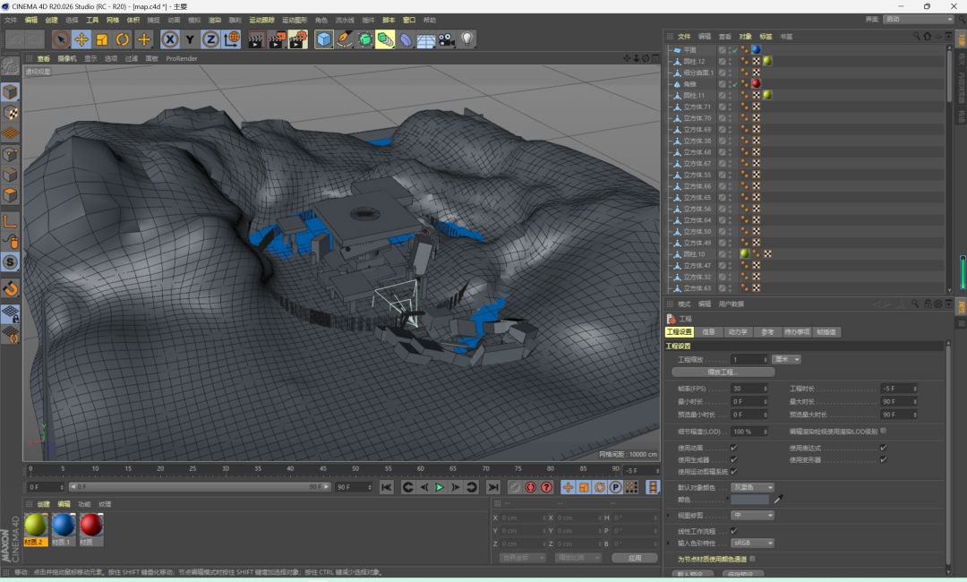Click Record Active Objects red button
This screenshot has width=967, height=582.
tap(530, 487)
